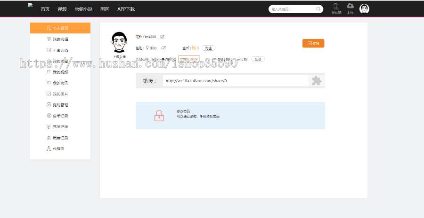
Task: Click the gold coin icon beside 金币
Action: pos(194,48)
